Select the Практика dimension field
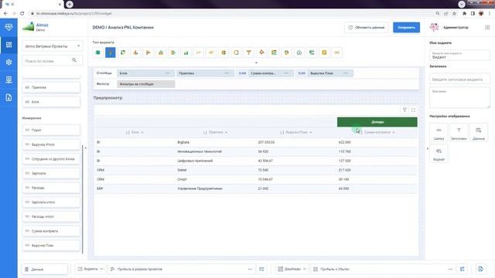Screen dimensions: 495x278 tap(51, 87)
